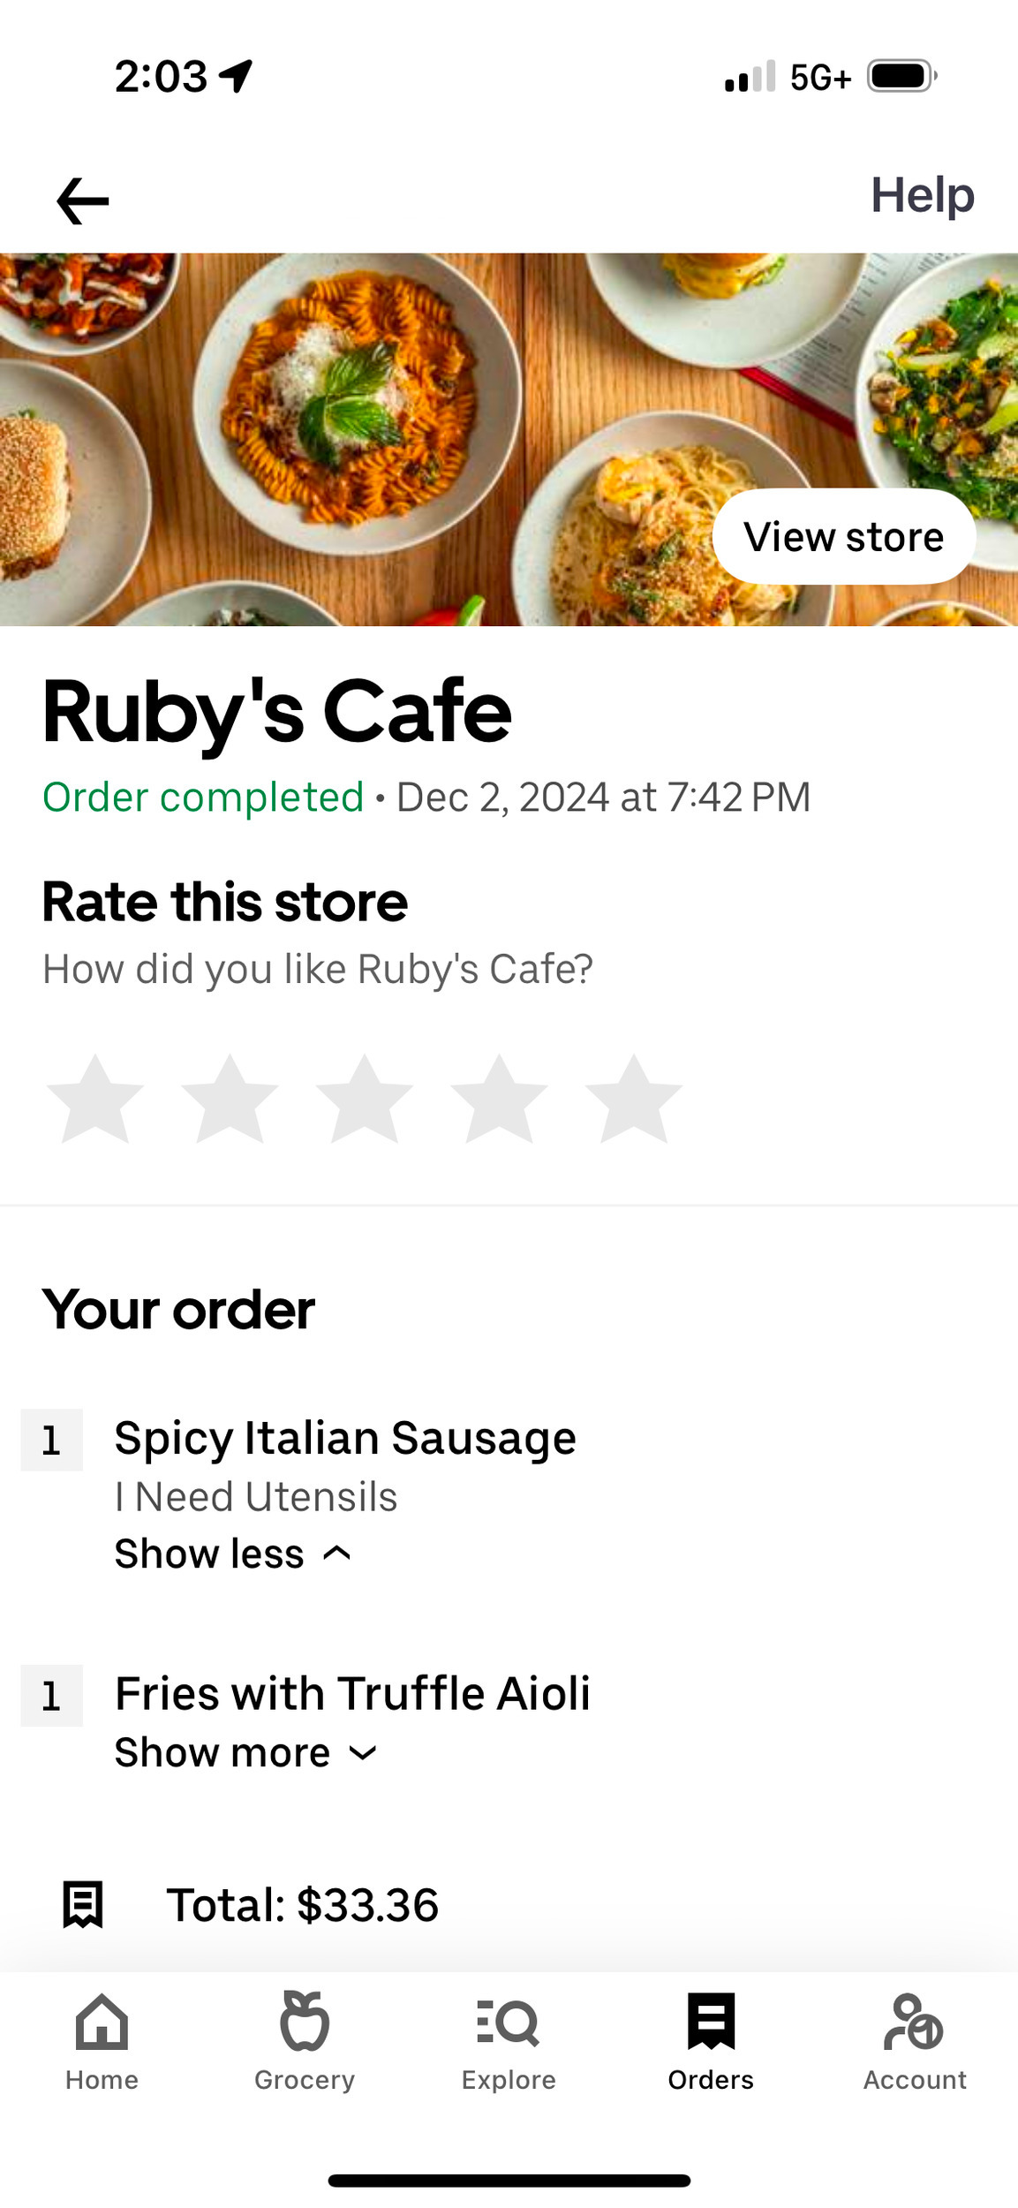Open the Account profile icon
The width and height of the screenshot is (1018, 2208).
click(x=914, y=2023)
